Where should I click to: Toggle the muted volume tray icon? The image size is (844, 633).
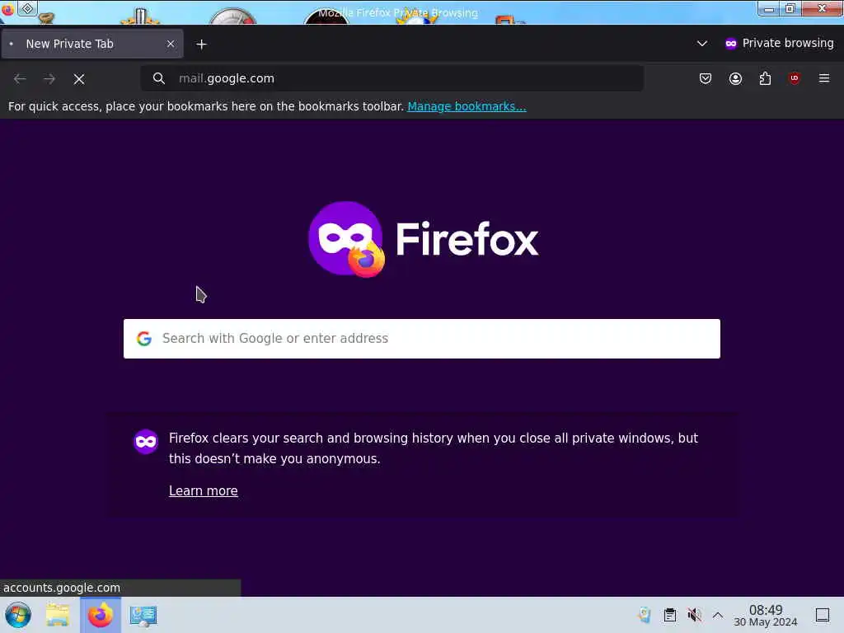694,615
